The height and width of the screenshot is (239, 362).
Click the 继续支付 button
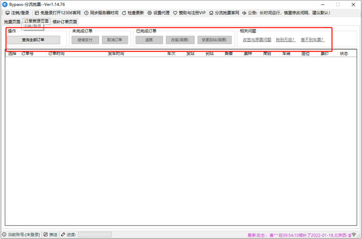click(x=85, y=40)
